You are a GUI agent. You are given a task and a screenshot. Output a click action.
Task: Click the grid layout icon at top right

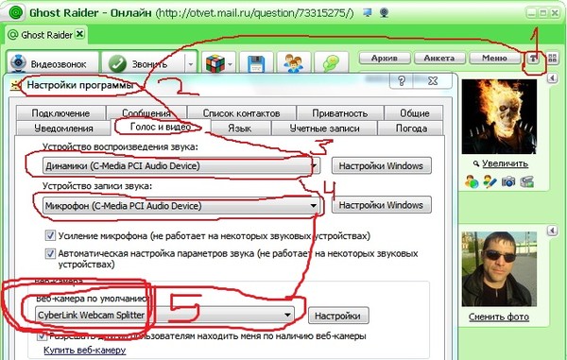(x=552, y=59)
